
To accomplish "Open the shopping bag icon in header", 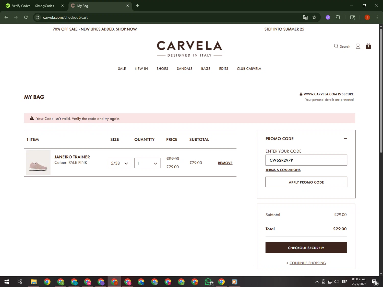I will (368, 46).
